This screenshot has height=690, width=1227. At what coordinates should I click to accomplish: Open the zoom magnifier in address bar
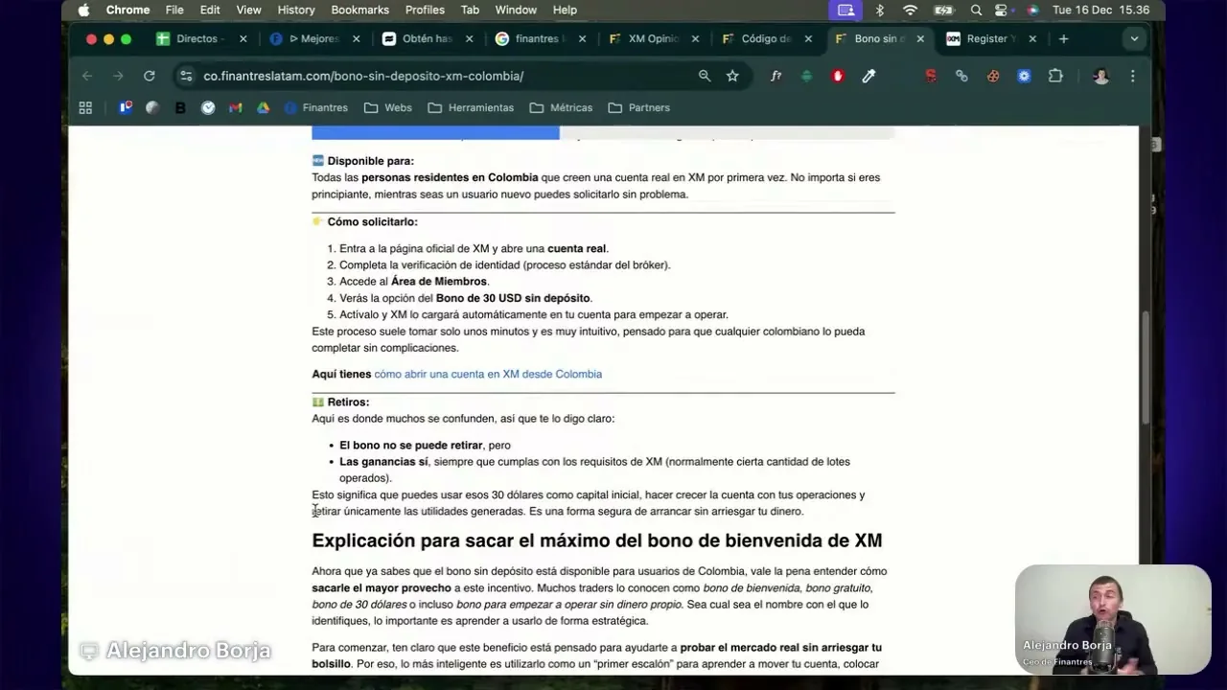(x=705, y=76)
